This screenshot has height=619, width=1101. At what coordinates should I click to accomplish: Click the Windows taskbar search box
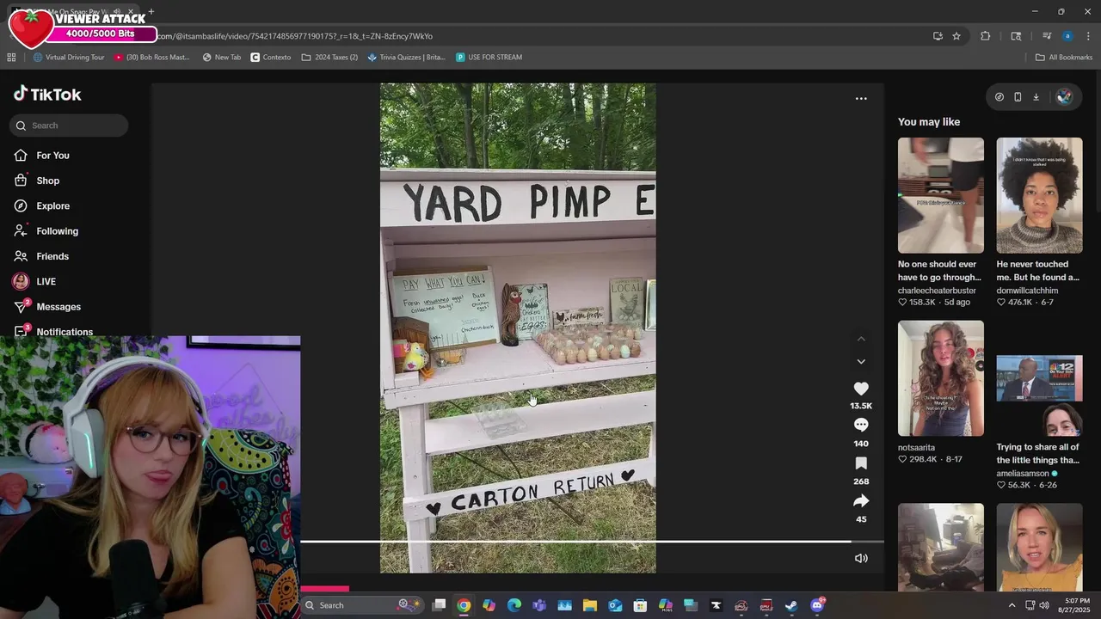pyautogui.click(x=361, y=605)
